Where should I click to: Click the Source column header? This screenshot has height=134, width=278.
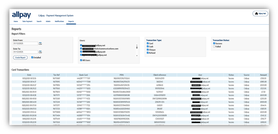pos(246,75)
